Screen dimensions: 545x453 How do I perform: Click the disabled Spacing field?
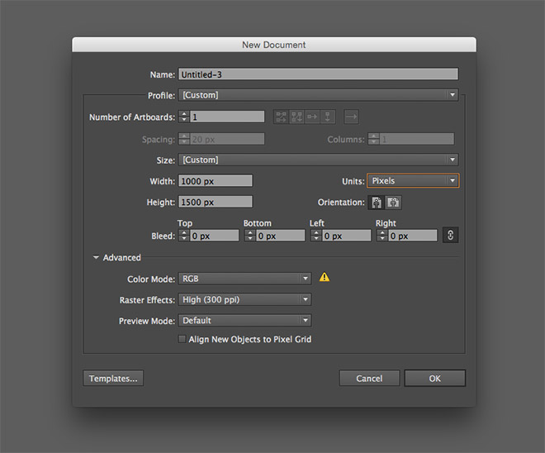click(227, 139)
